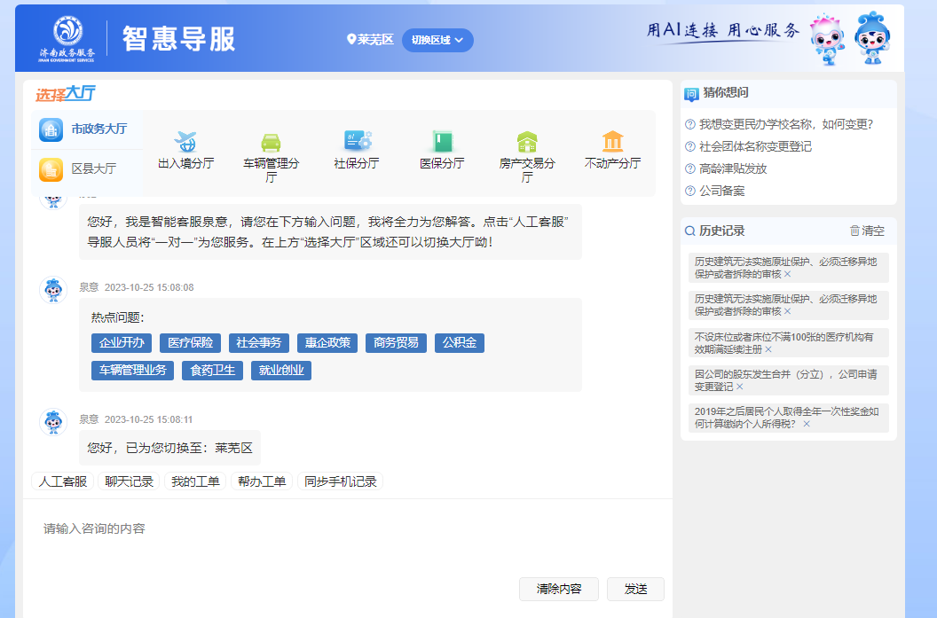This screenshot has height=618, width=937.
Task: Open the 出入境分厅 airplane icon
Action: [x=185, y=142]
